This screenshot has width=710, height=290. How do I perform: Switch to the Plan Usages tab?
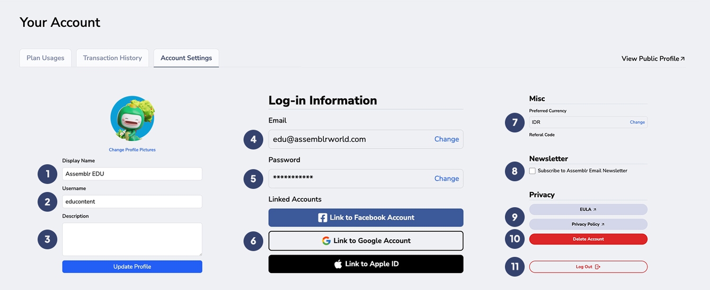point(45,58)
